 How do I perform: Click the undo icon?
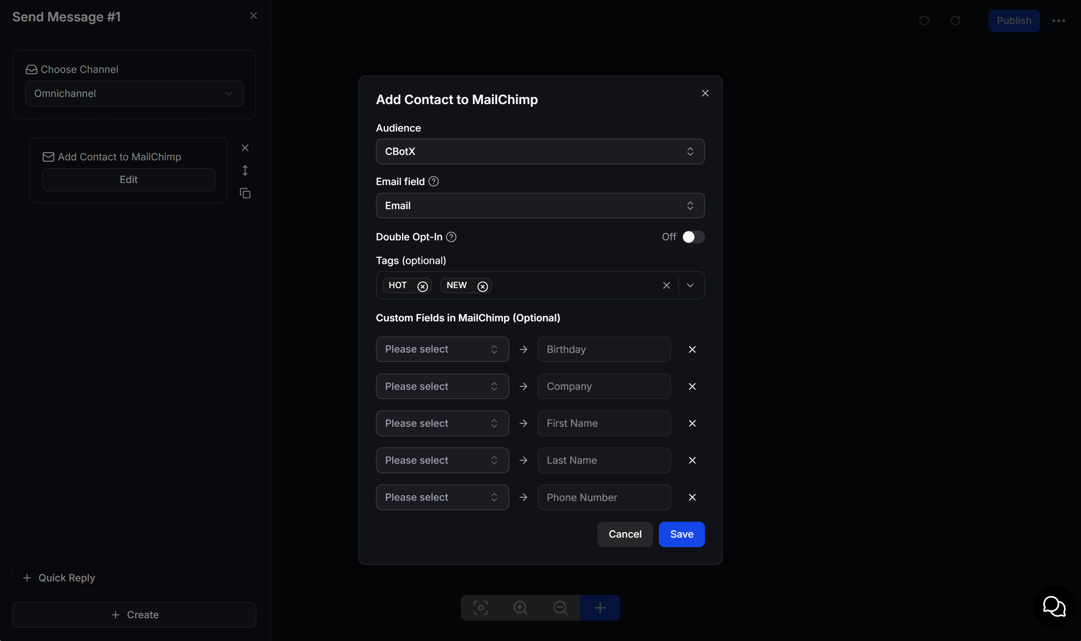click(x=924, y=21)
